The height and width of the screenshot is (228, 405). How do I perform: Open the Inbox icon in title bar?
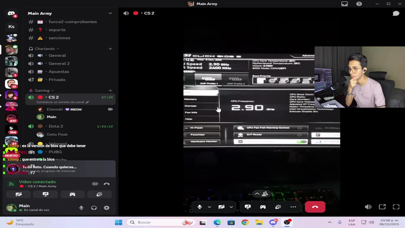(x=345, y=4)
